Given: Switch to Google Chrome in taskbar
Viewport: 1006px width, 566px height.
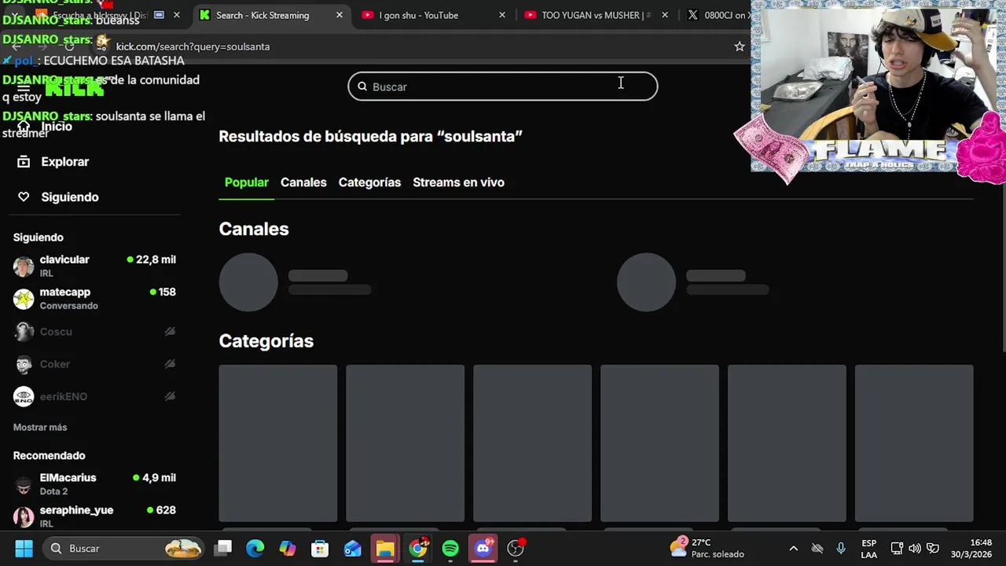Looking at the screenshot, I should [418, 548].
